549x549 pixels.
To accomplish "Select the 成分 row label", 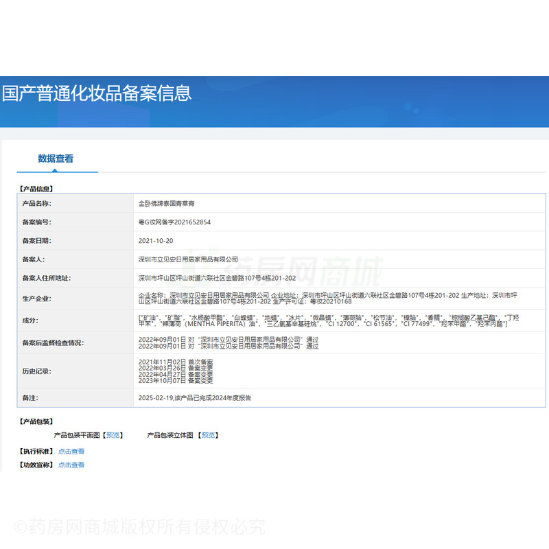I will 30,320.
